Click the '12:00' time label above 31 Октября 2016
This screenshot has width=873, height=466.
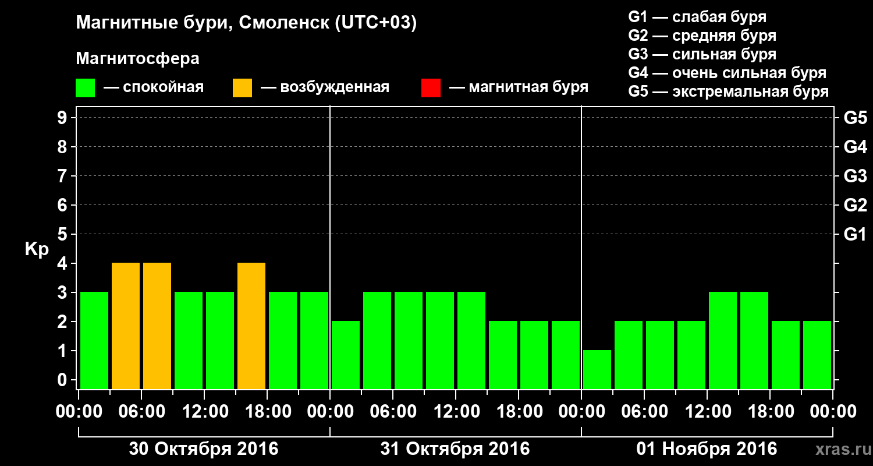tap(456, 411)
